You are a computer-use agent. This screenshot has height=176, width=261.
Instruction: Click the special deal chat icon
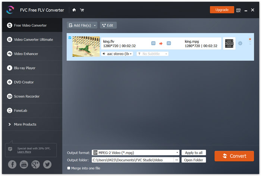(10, 149)
